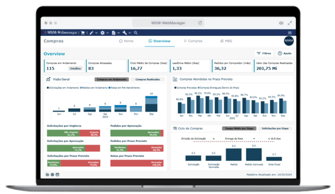Screen dimensions: 335x194
Task: Go to the MBS tab
Action: [226, 41]
